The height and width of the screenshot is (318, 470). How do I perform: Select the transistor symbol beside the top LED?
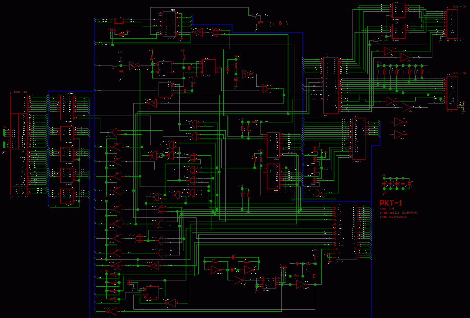click(x=261, y=22)
